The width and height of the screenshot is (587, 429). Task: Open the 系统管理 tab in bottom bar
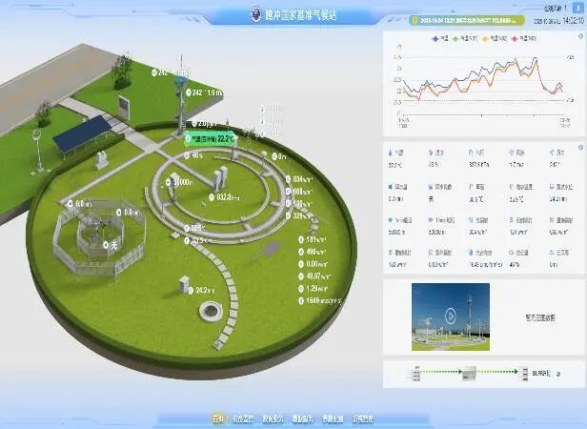362,419
